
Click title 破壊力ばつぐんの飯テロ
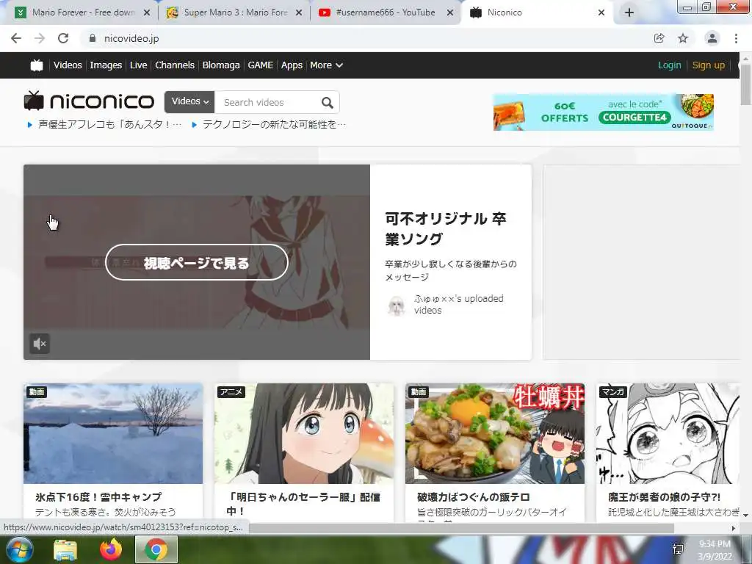coord(474,497)
